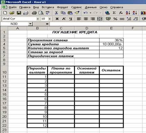146x133 pixels.
Task: Select row 10 header
Action: click(4, 70)
